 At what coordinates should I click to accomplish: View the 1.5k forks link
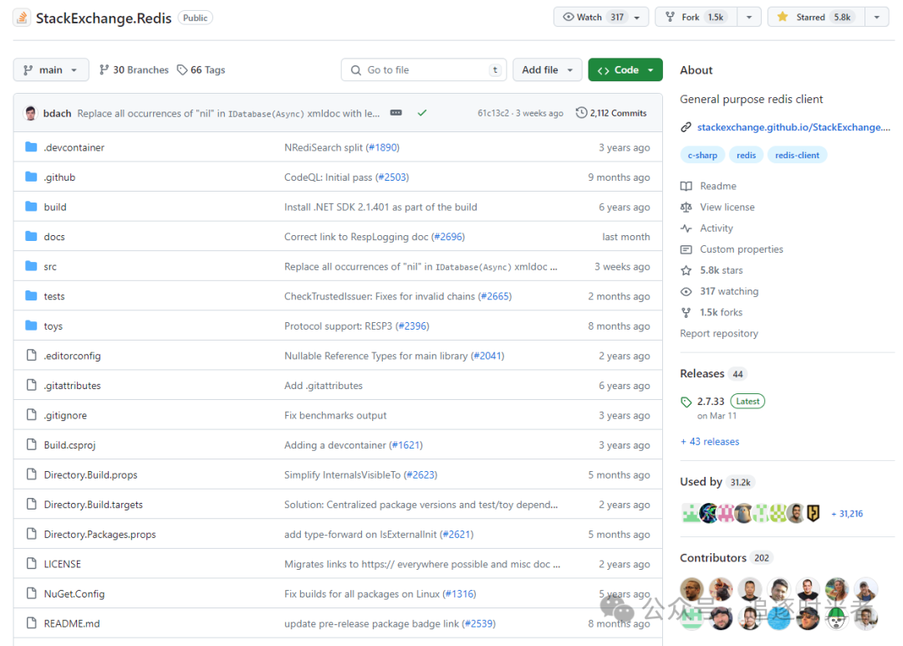[x=712, y=312]
